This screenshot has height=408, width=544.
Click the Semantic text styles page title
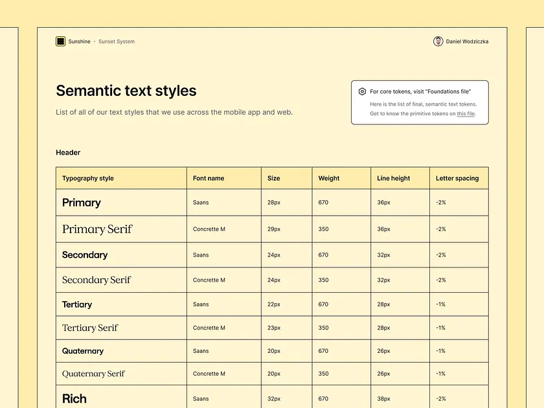point(126,91)
